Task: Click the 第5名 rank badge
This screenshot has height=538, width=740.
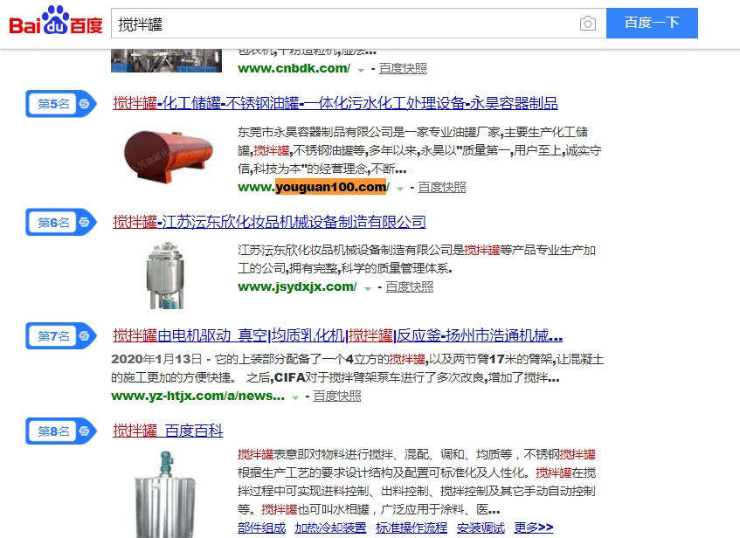Action: 61,103
